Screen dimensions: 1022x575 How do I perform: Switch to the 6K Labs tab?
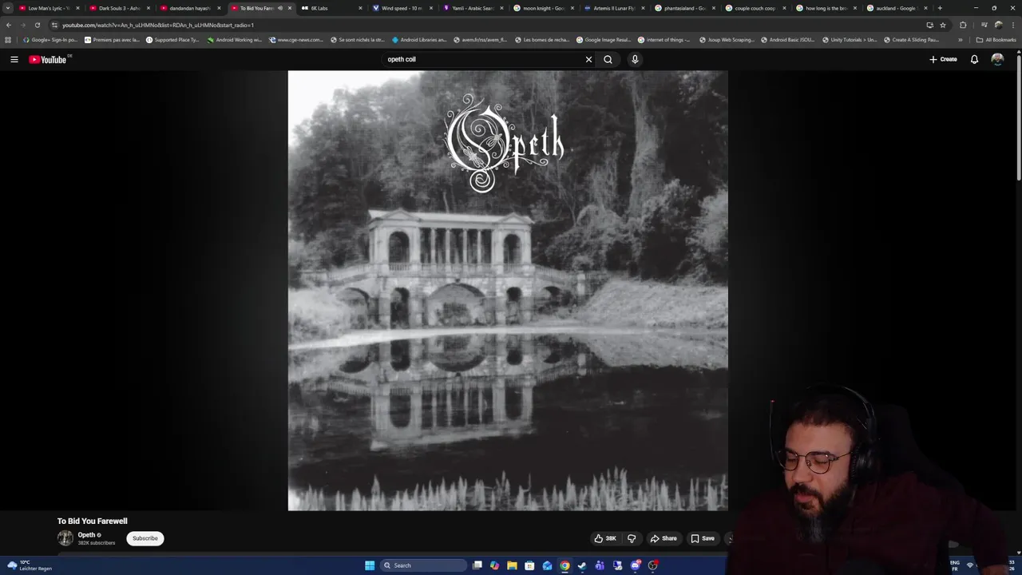[331, 8]
